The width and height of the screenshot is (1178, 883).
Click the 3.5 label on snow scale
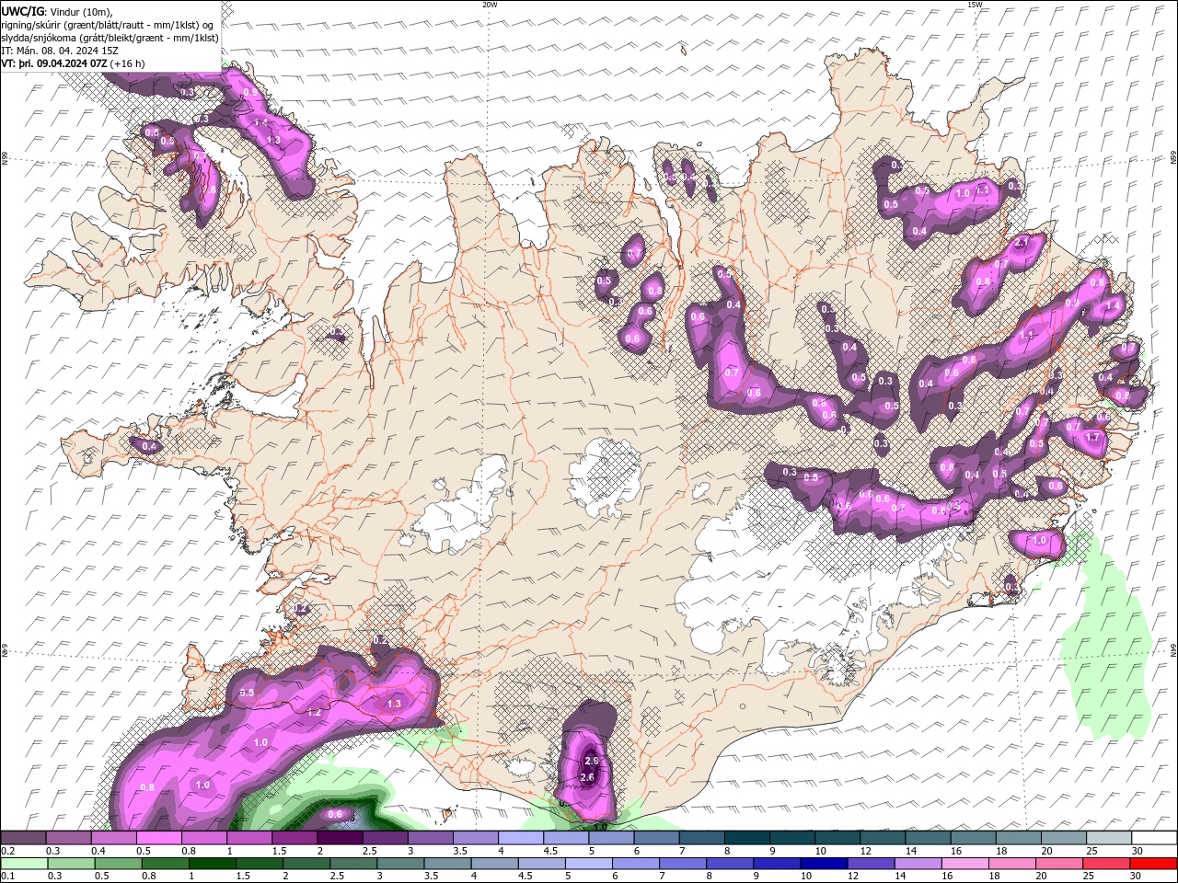click(x=460, y=851)
